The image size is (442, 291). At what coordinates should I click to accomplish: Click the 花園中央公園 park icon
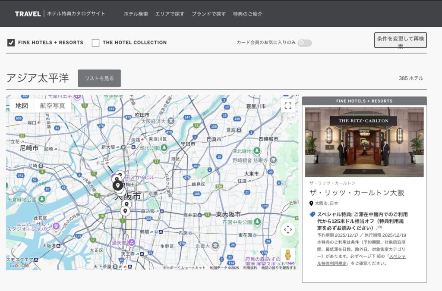pos(257,222)
